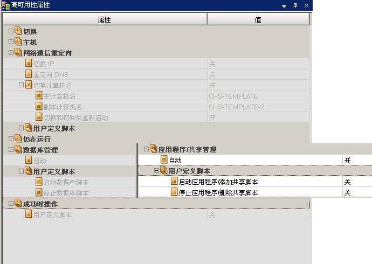Expand the 主机 tree node
Screen dimensions: 372x264
11,41
